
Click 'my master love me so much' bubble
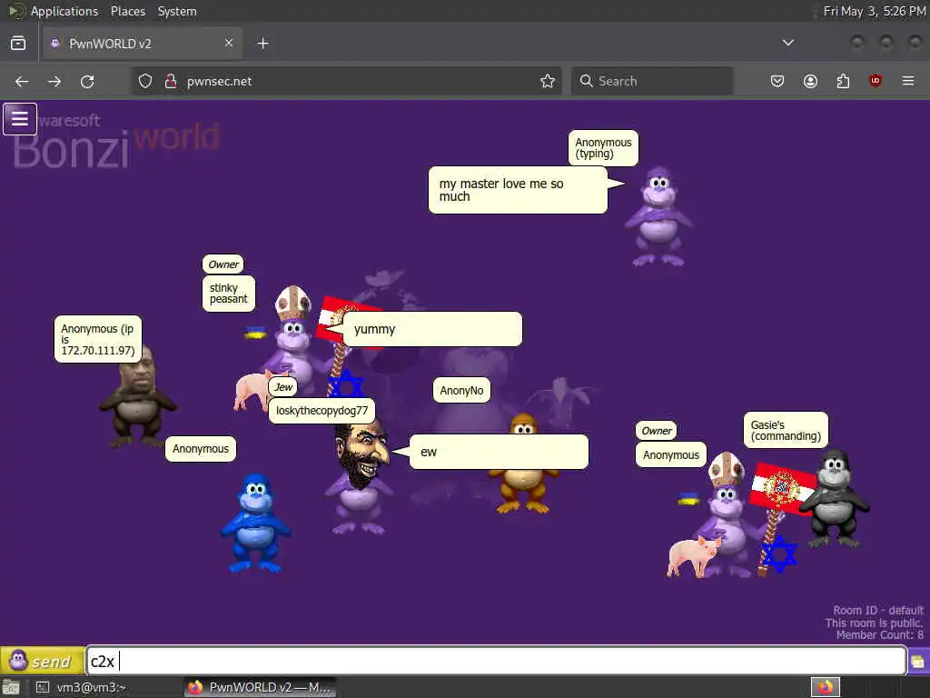click(518, 190)
